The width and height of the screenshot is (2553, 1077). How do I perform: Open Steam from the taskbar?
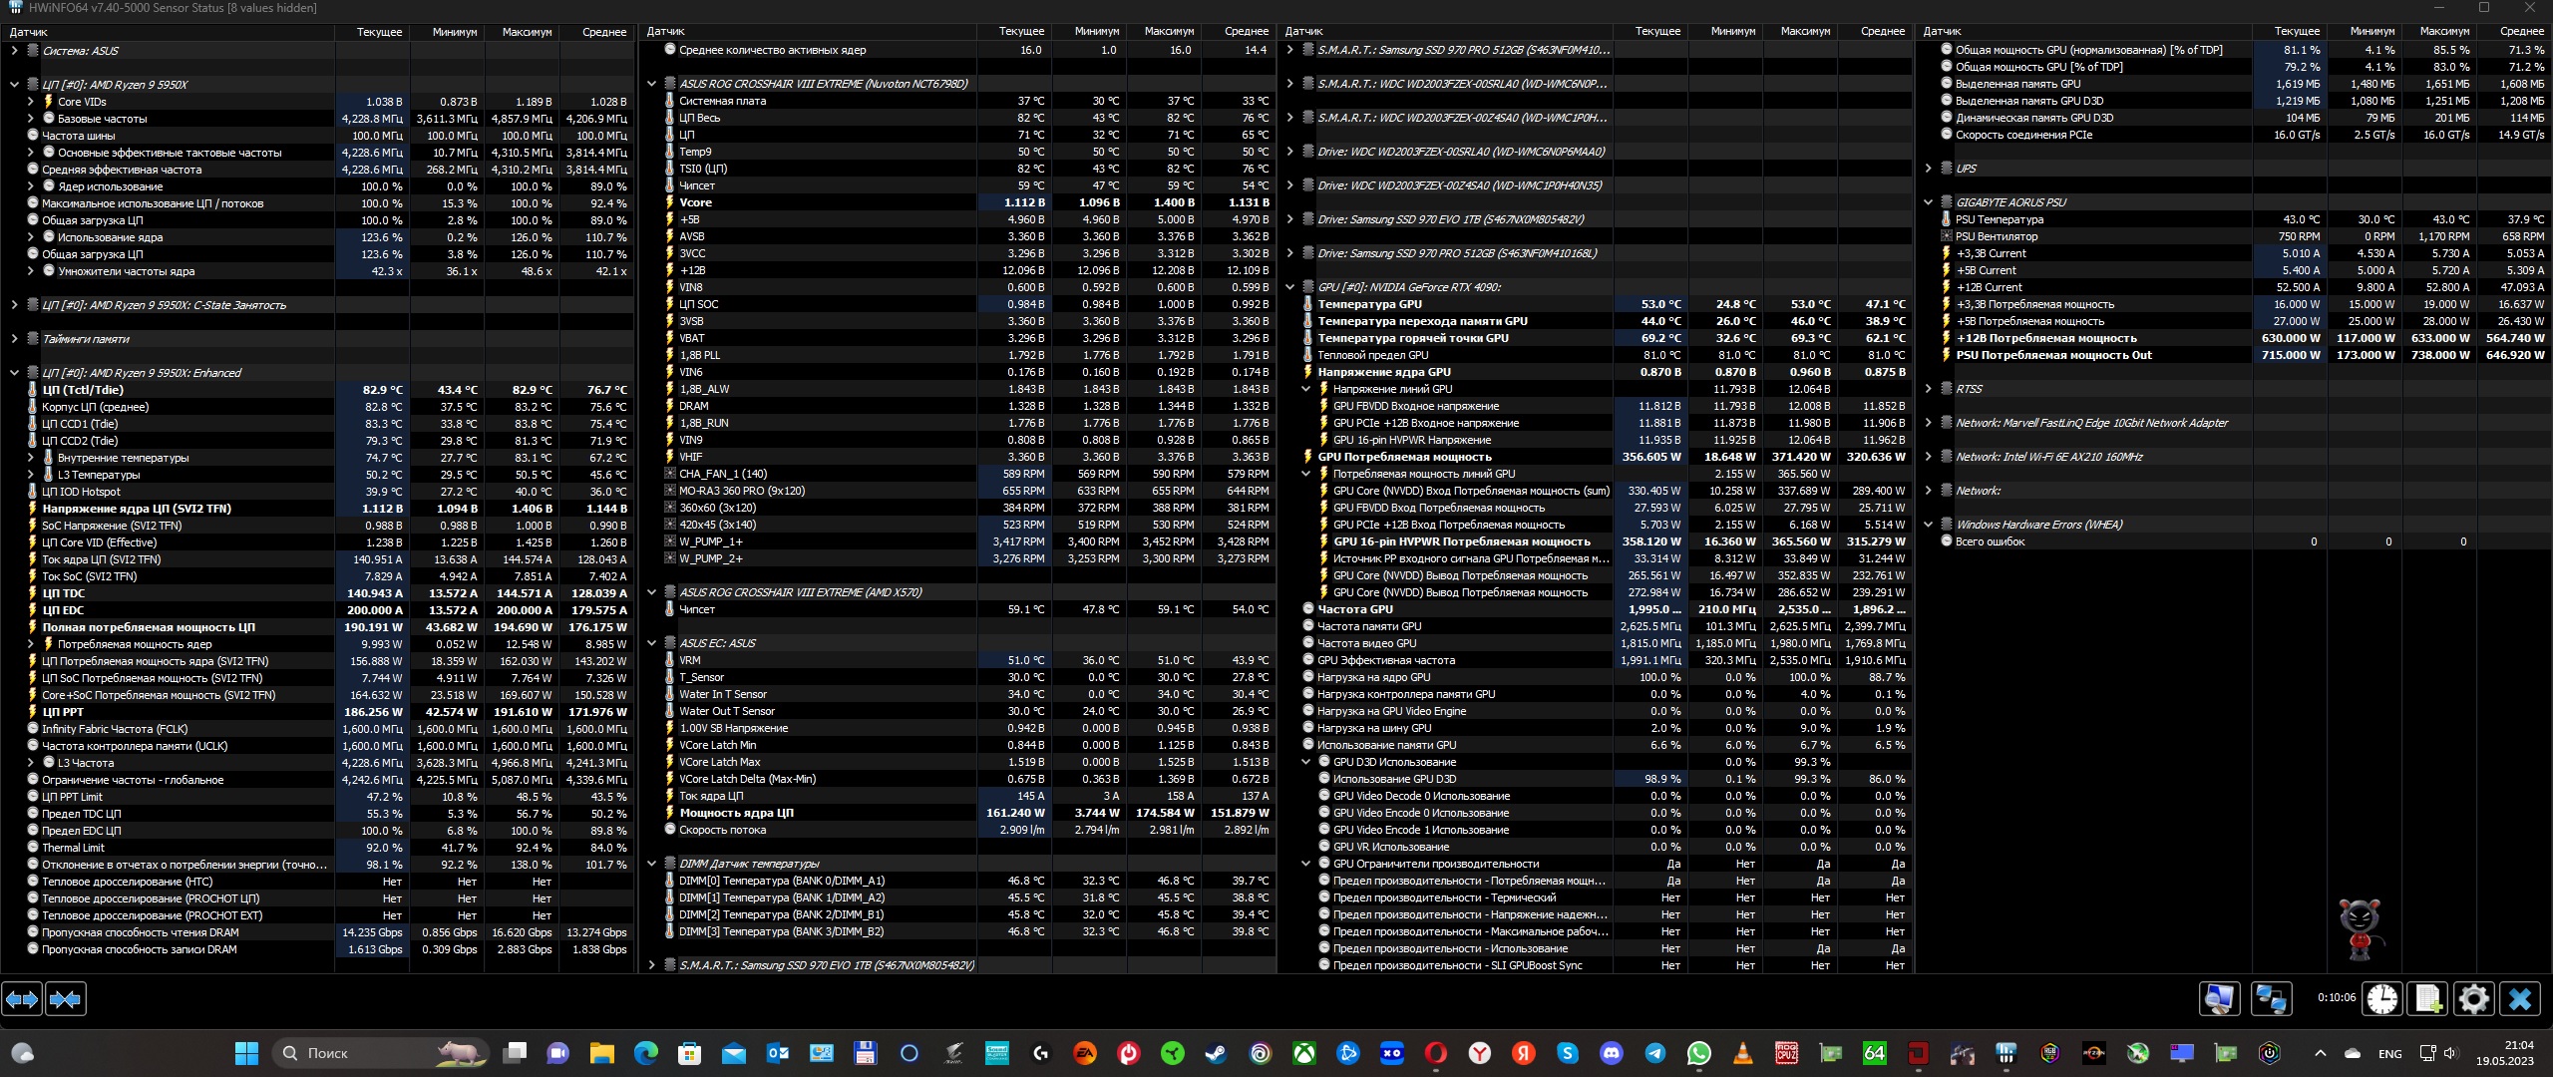pos(1216,1053)
